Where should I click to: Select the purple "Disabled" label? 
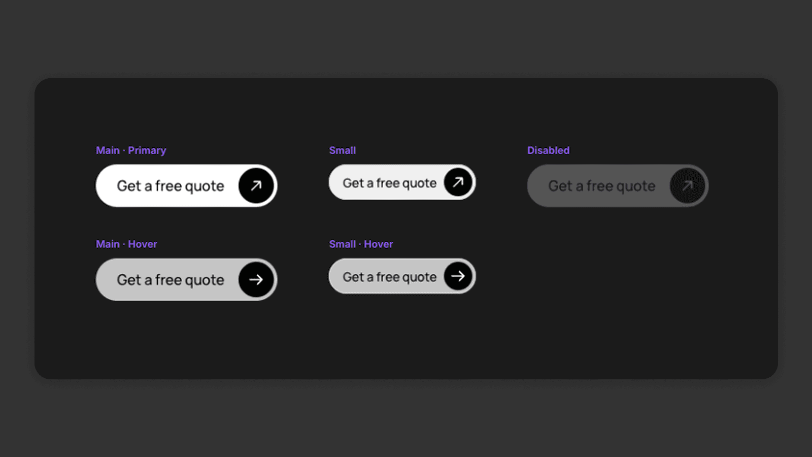(548, 150)
